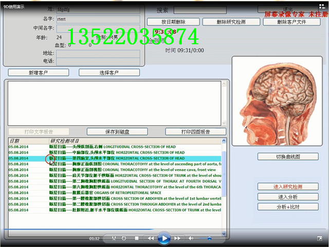
Task: Click the 搜素 search input field
Action: click(200, 10)
